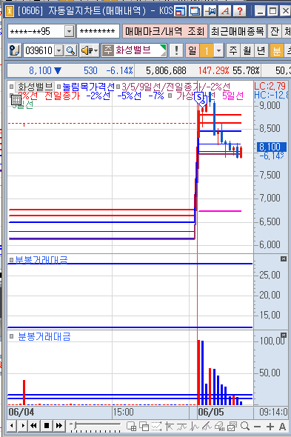The height and width of the screenshot is (437, 291).
Task: Click the line-with-wave indicator icon
Action: tap(181, 426)
